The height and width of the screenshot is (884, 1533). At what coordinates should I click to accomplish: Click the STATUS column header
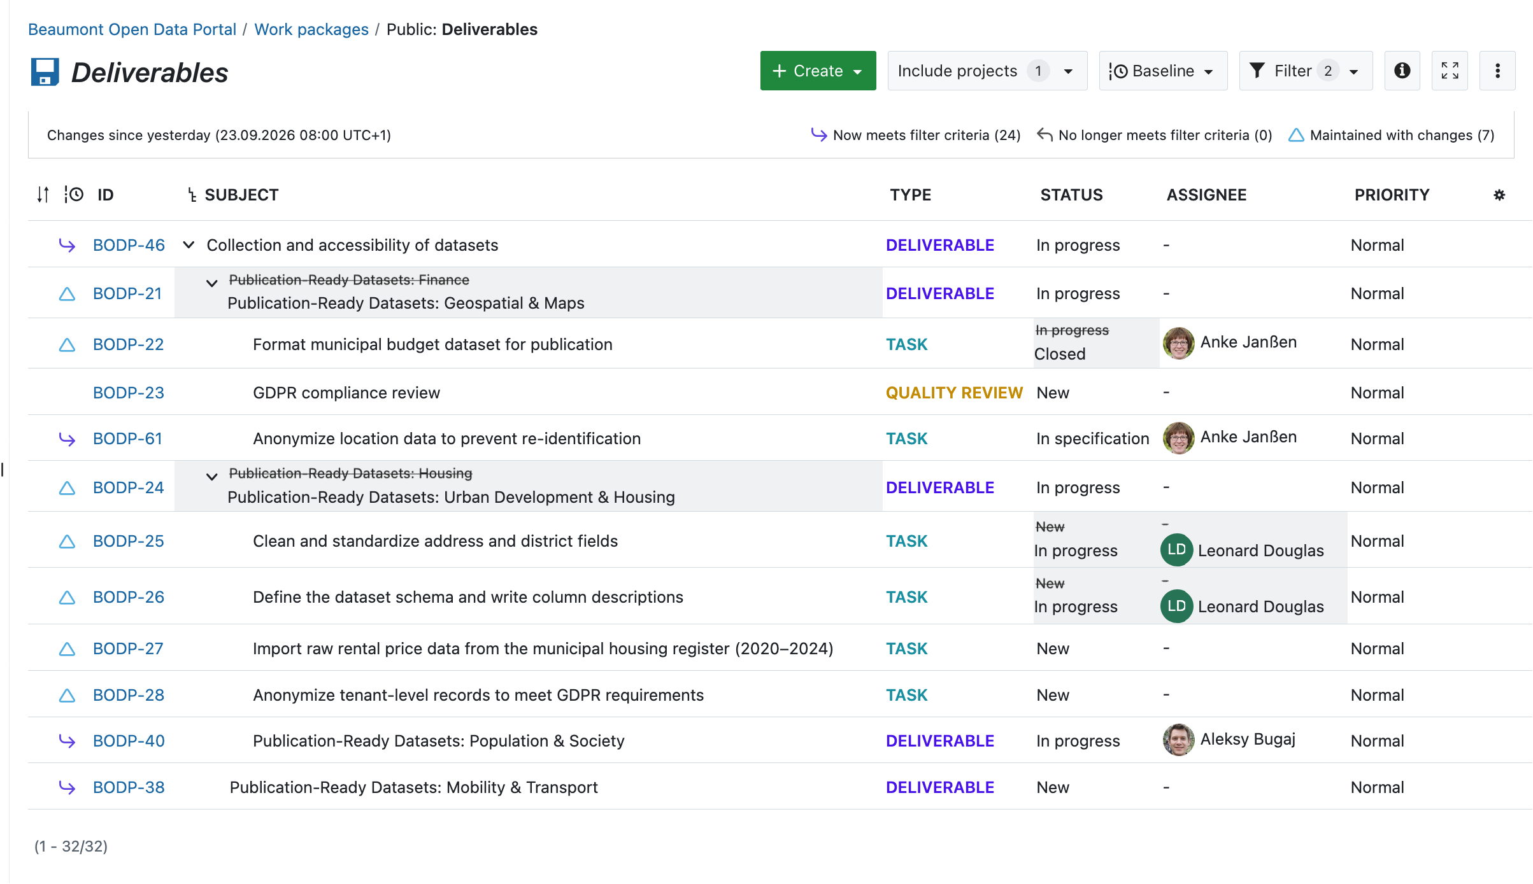(x=1071, y=195)
